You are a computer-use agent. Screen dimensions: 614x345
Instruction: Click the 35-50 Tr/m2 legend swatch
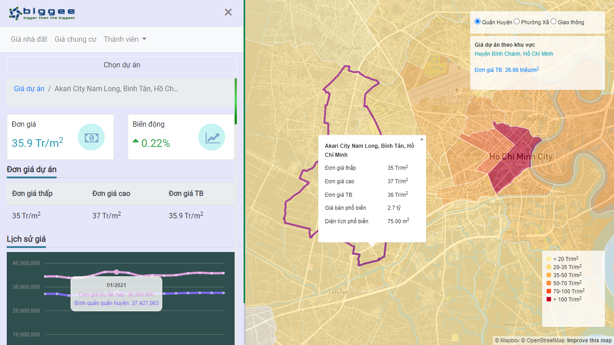[548, 275]
